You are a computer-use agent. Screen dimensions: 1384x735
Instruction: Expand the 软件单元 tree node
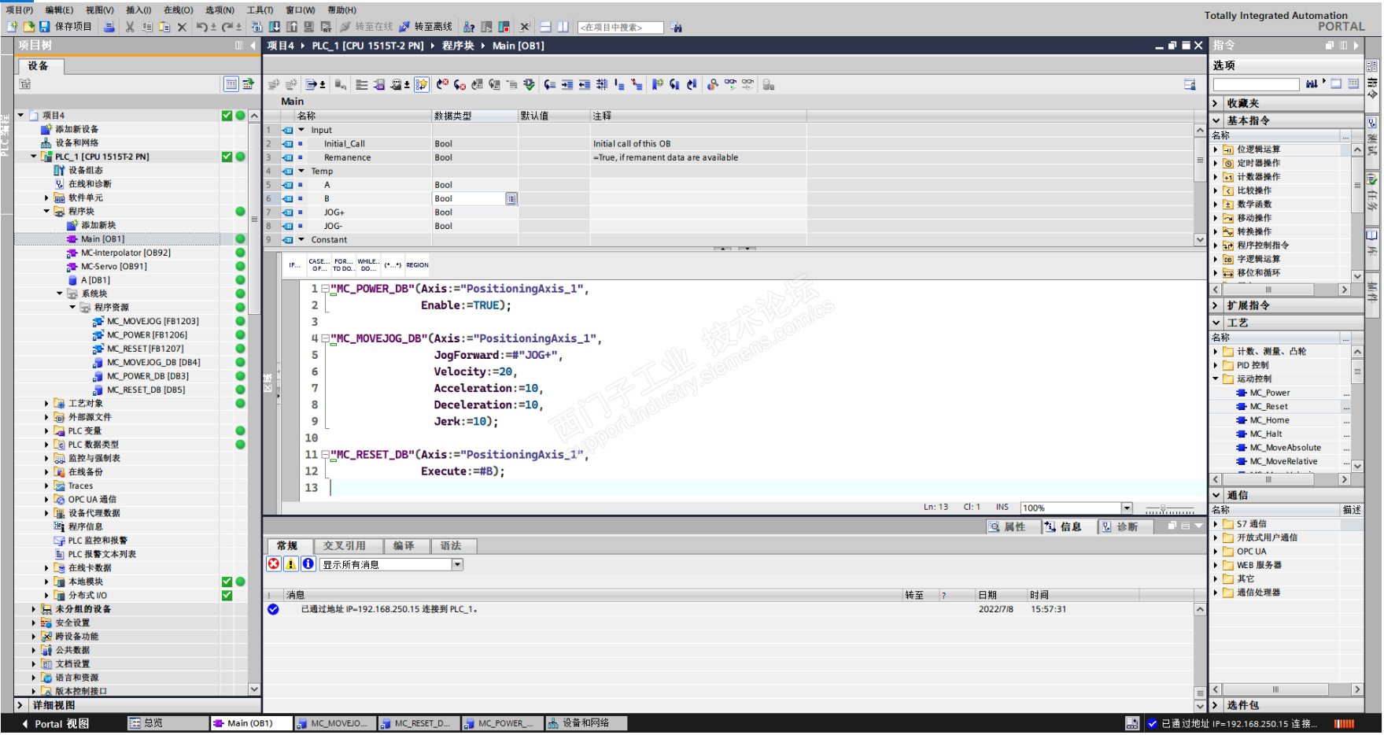click(x=46, y=198)
